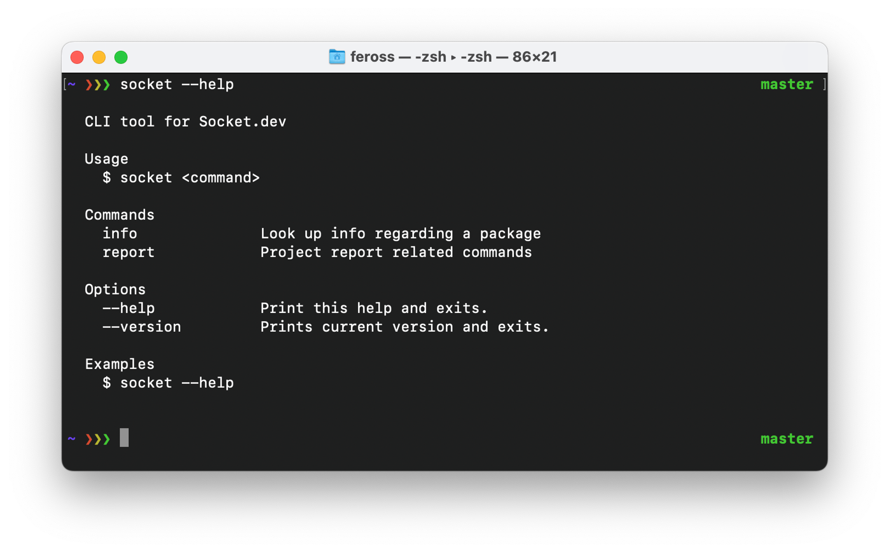The image size is (889, 552).
Task: Click the typed socket --help command at top
Action: [177, 84]
